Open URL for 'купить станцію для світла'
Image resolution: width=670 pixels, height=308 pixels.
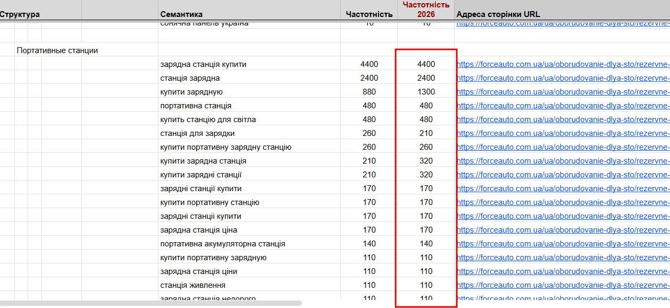click(x=563, y=119)
